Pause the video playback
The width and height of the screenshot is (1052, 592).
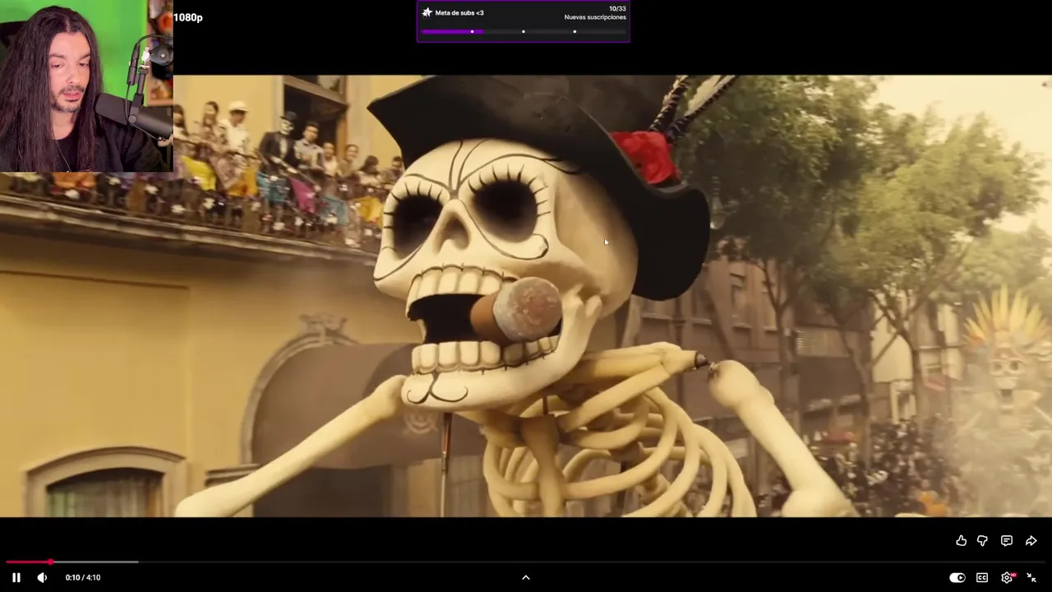[16, 577]
